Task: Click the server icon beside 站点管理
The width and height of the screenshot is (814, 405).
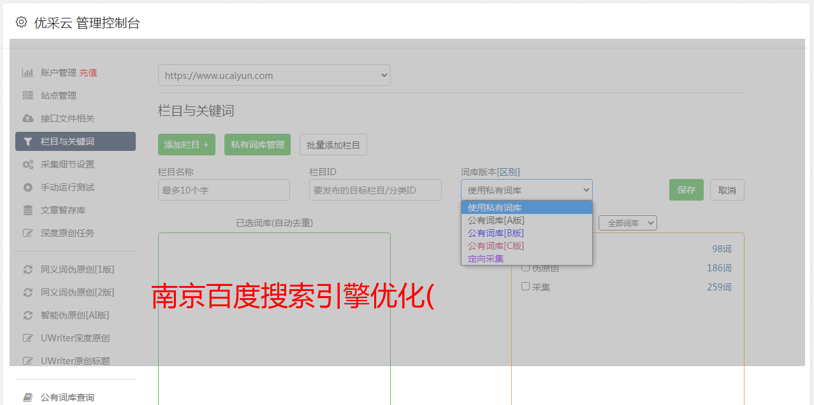Action: coord(27,96)
